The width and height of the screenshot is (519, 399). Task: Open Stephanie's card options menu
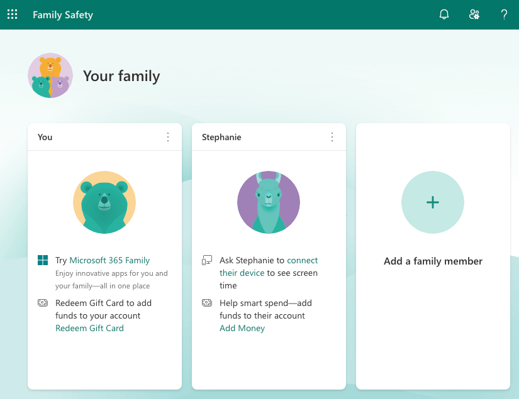(332, 137)
